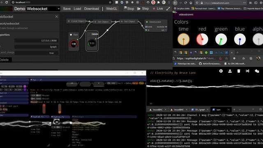Viewport: 263px width, 148px height.
Task: Maximize the graph editor with fullscreen icon
Action: 168,9
